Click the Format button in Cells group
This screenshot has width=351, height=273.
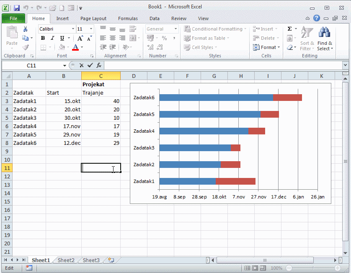click(264, 47)
